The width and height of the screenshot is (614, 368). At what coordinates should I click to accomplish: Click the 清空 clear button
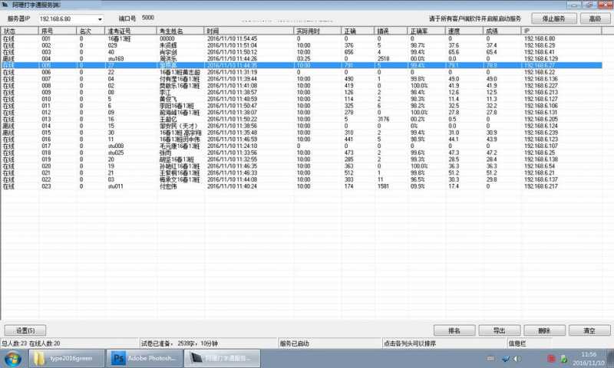coord(589,330)
